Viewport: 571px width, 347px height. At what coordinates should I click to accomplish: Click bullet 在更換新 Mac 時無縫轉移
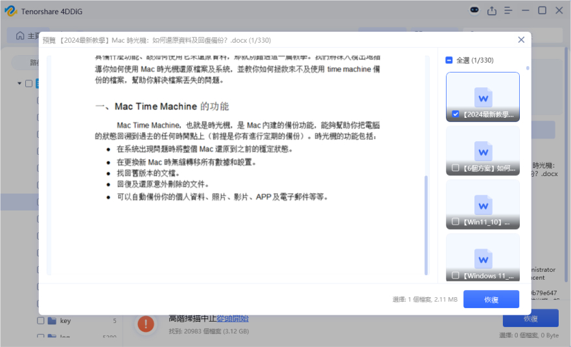(x=186, y=162)
